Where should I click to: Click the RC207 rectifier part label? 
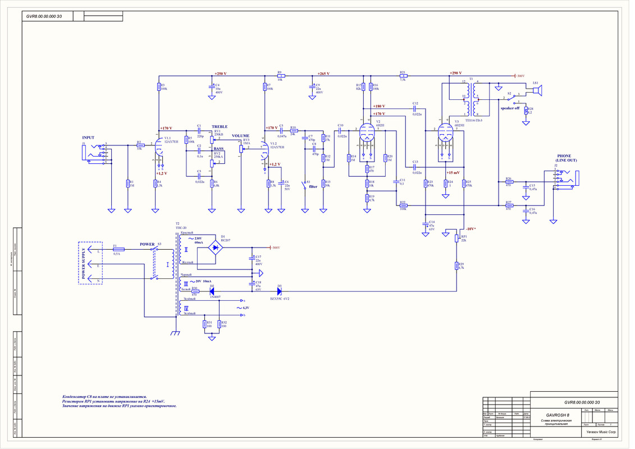pyautogui.click(x=226, y=240)
